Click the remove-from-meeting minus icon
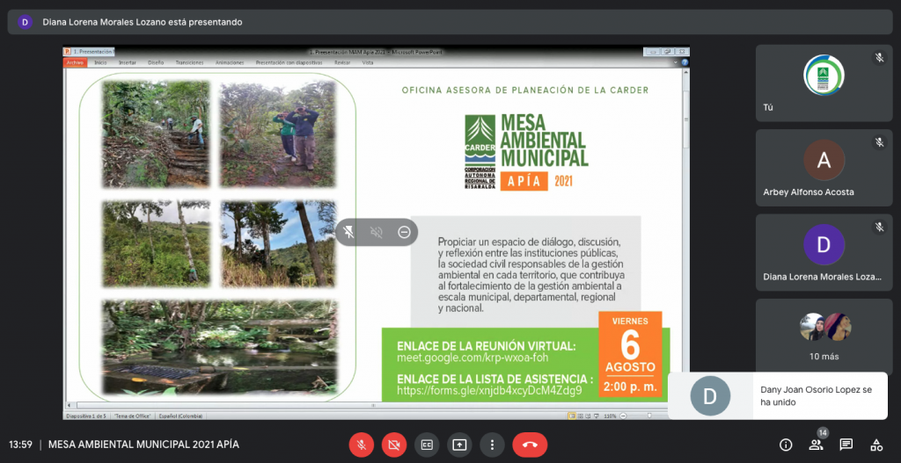This screenshot has width=901, height=463. pyautogui.click(x=404, y=232)
